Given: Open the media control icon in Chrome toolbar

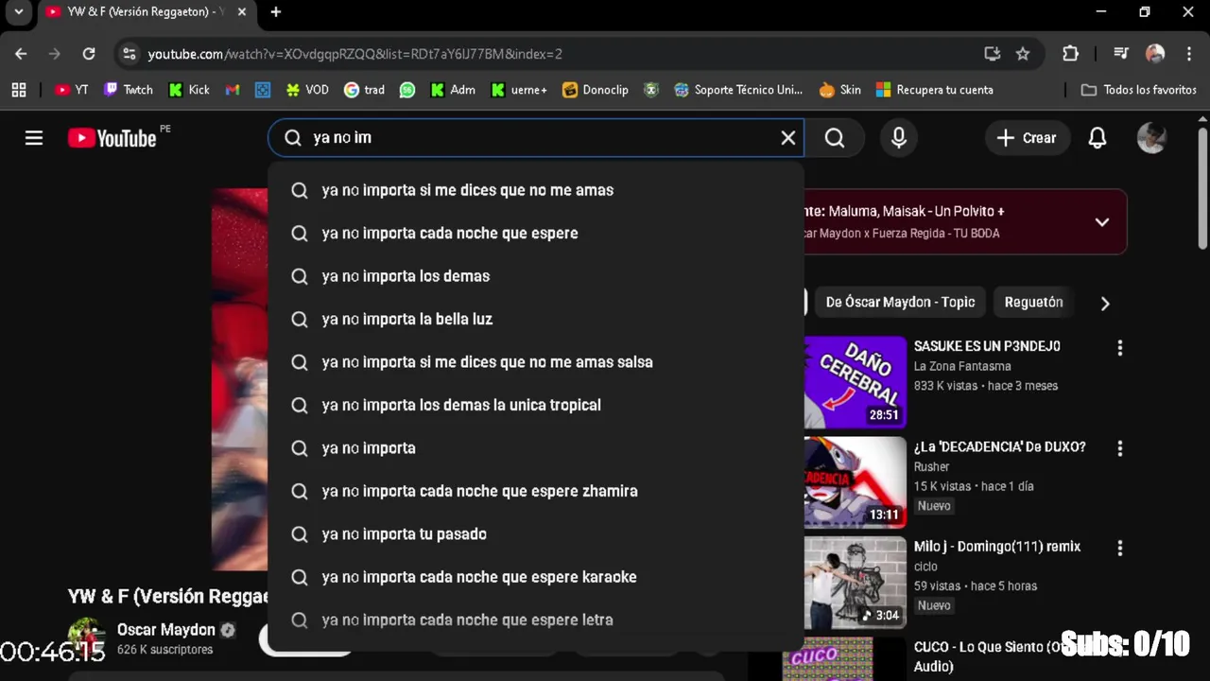Looking at the screenshot, I should [x=1121, y=54].
